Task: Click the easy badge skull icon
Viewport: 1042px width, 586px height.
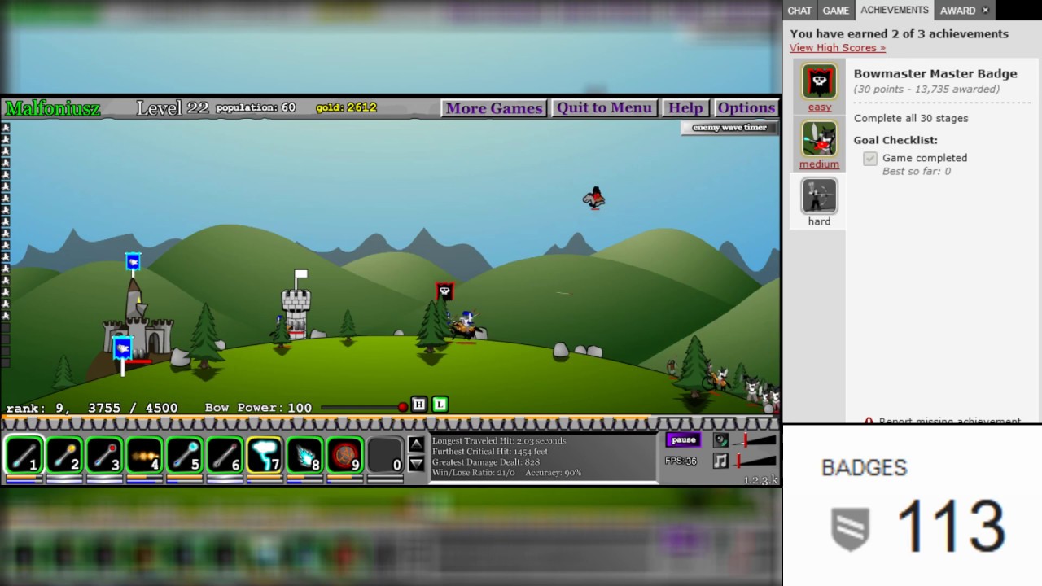Action: point(819,81)
